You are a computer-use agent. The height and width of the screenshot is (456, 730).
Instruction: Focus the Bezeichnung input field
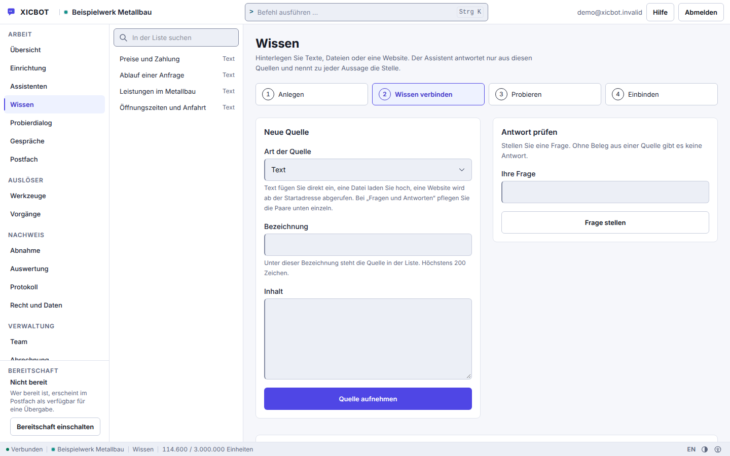click(368, 245)
